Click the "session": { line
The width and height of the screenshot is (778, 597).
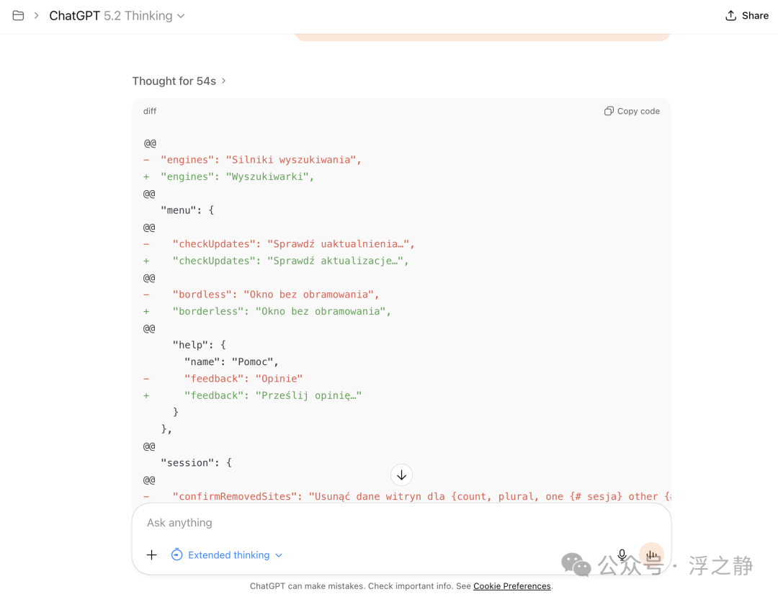pos(197,462)
